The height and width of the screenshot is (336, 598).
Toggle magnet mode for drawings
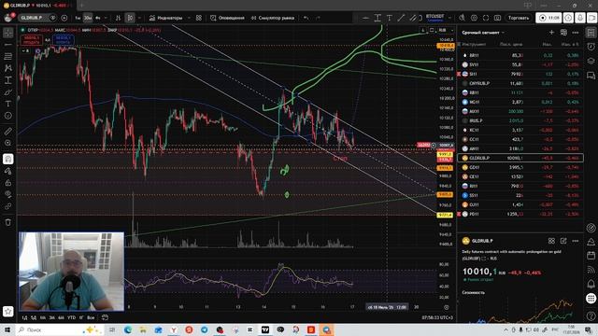8,159
